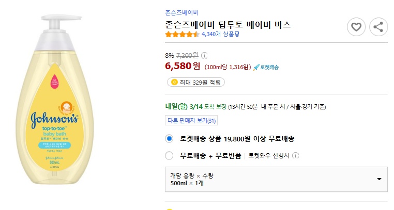Click the yellow coin icon in 적립 badge

[x=174, y=82]
